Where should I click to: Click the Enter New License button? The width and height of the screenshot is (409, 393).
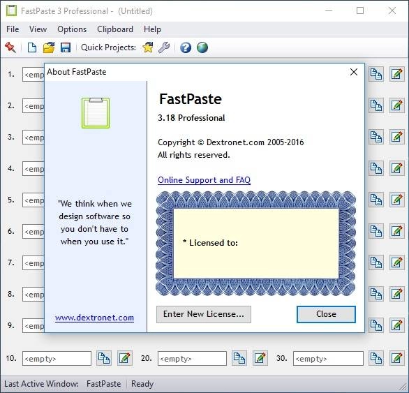point(204,314)
